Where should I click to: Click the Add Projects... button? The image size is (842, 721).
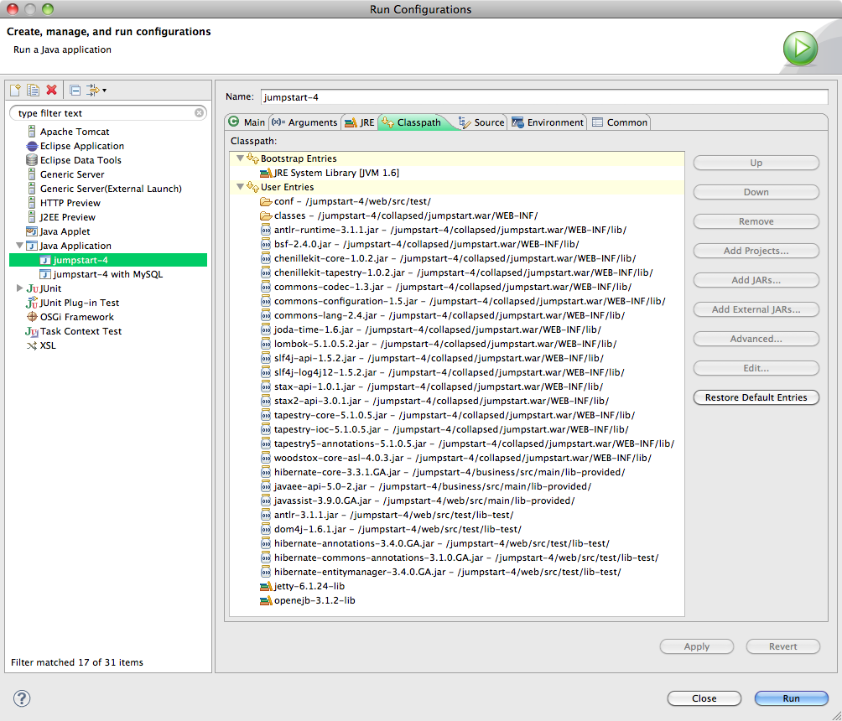pyautogui.click(x=756, y=251)
